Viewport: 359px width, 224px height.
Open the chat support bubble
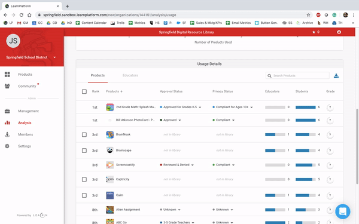click(342, 211)
